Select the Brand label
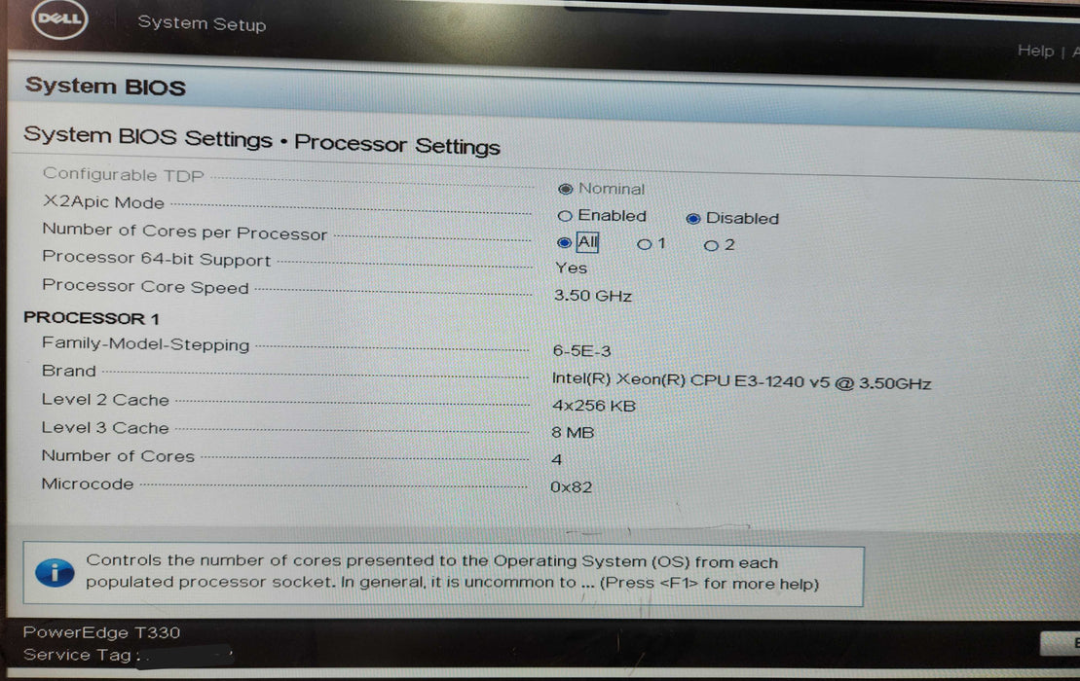1080x681 pixels. point(69,371)
